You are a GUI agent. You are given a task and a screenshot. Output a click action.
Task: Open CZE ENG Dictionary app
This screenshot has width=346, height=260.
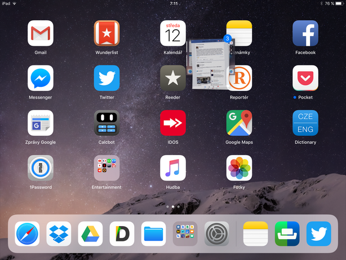305,123
